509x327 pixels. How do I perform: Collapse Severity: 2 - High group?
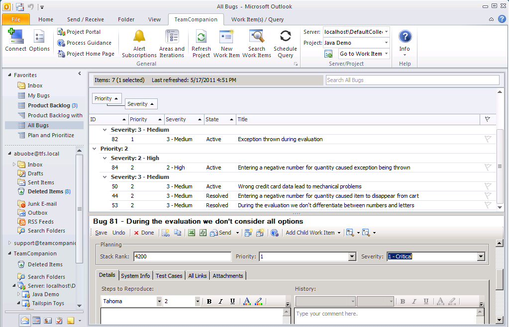pos(104,158)
